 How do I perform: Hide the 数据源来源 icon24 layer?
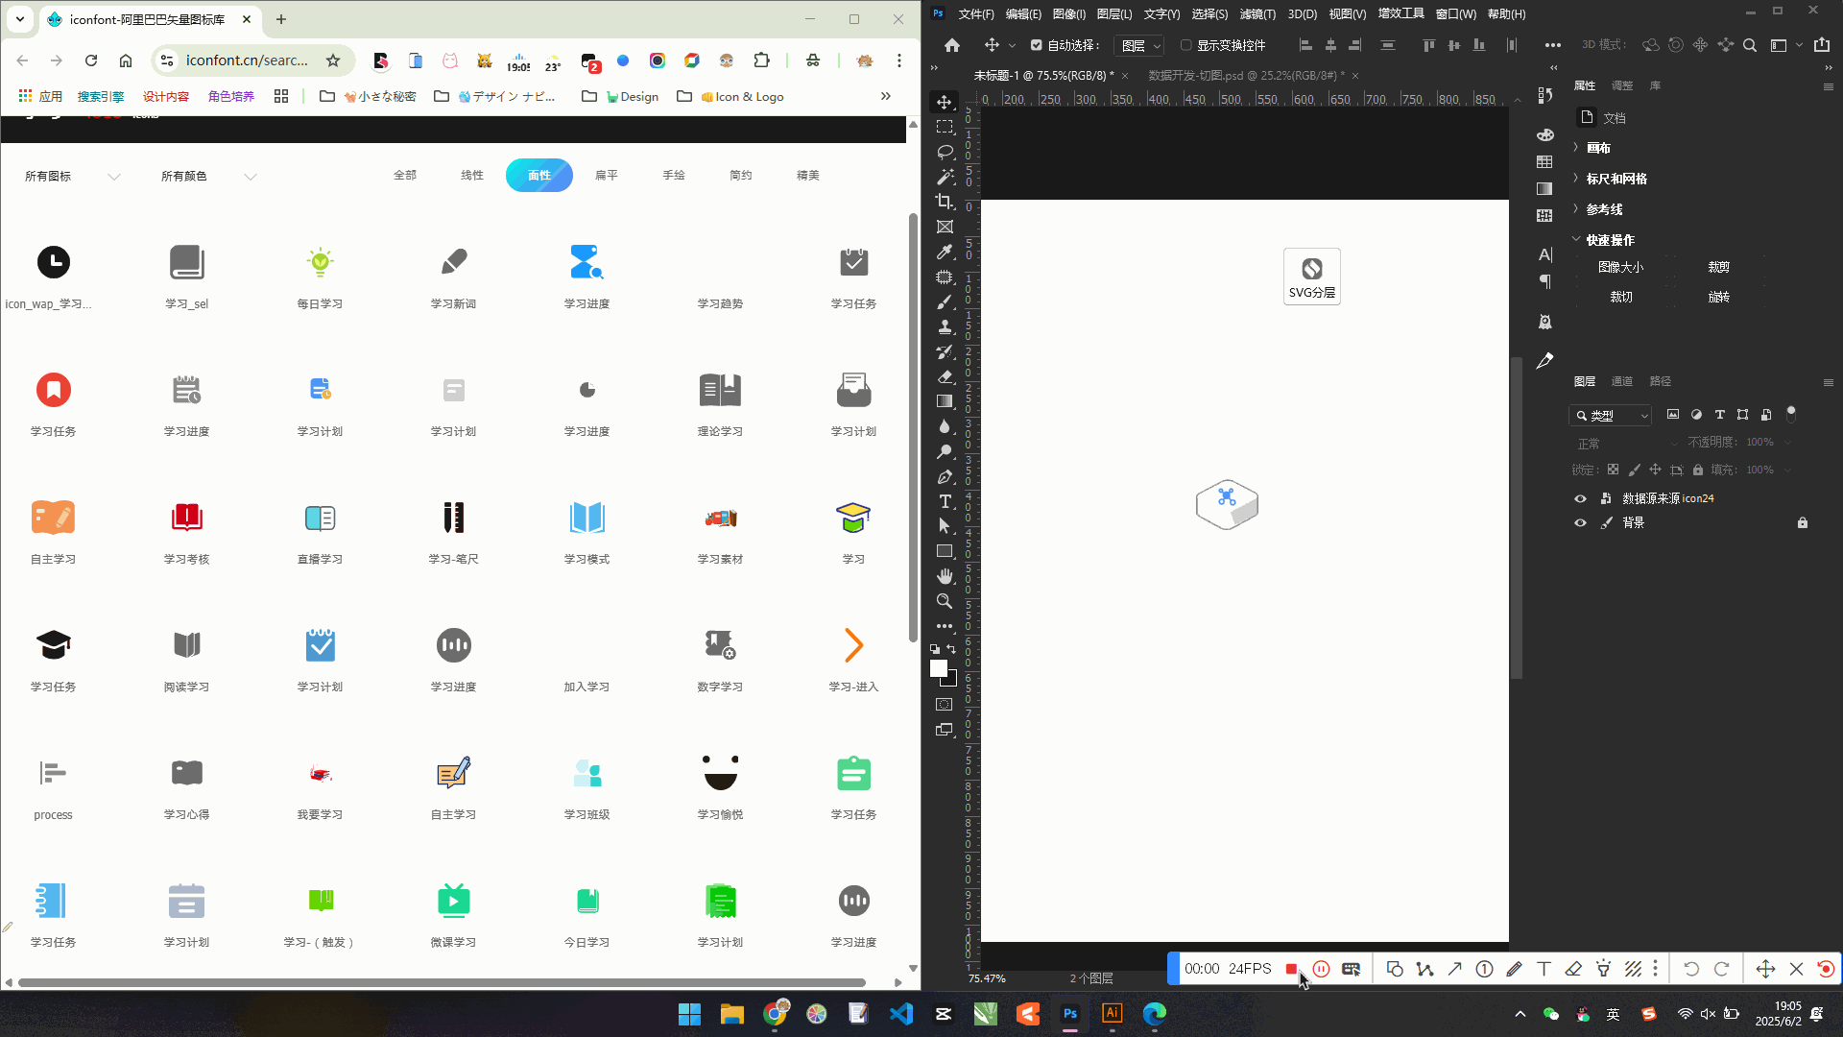coord(1580,498)
